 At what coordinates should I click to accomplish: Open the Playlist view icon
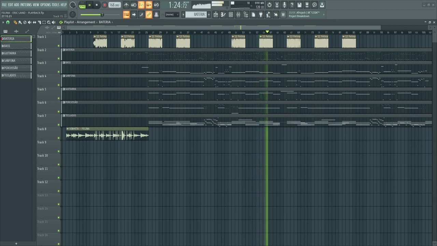216,14
